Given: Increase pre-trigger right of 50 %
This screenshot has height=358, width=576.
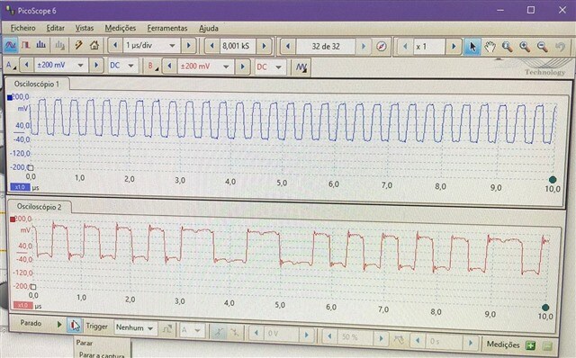Looking at the screenshot, I should tap(381, 338).
